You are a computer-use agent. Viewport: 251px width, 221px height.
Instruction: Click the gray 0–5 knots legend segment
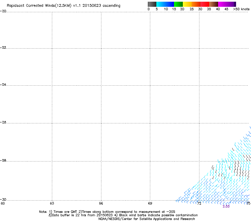[x=152, y=4]
